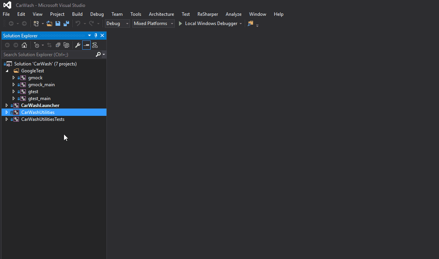The width and height of the screenshot is (439, 259).
Task: Open the Tools menu
Action: (136, 14)
